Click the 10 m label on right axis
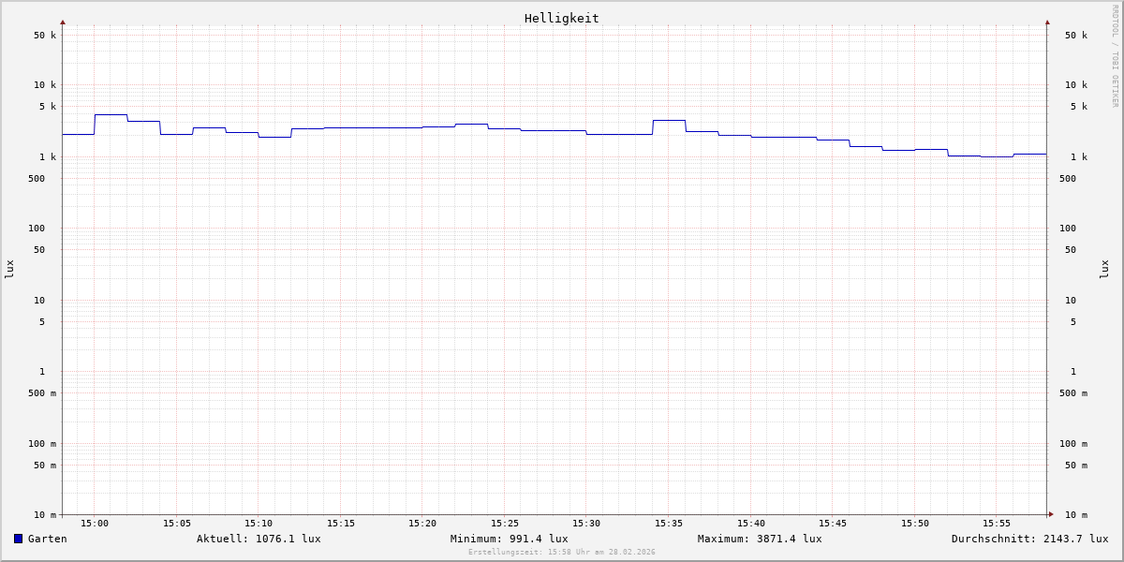1124x562 pixels. (1076, 515)
